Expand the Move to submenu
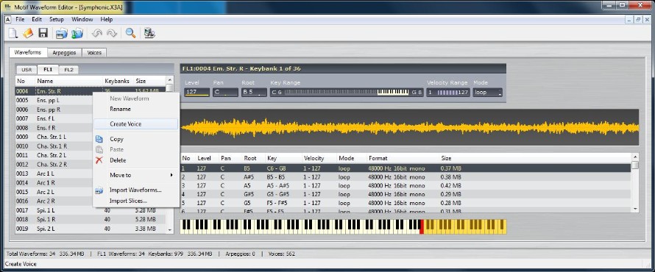 (x=136, y=175)
